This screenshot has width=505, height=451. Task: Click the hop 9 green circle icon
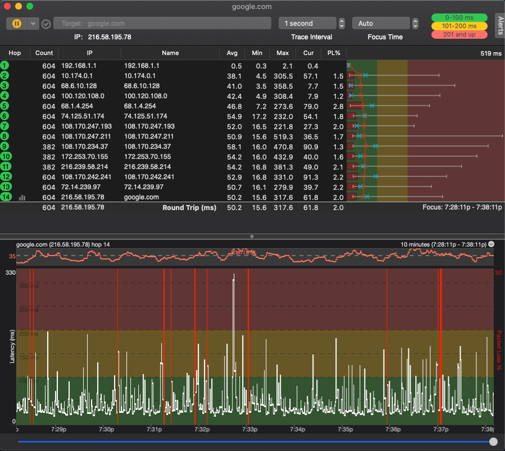click(4, 147)
